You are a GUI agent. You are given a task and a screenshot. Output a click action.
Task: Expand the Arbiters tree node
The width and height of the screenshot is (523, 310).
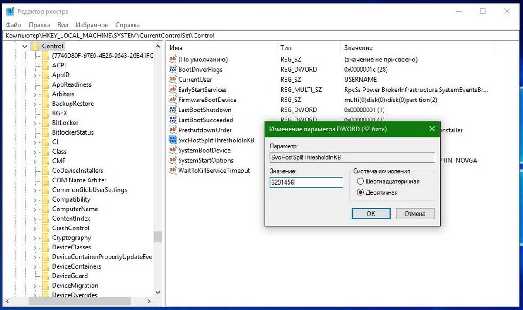(35, 94)
